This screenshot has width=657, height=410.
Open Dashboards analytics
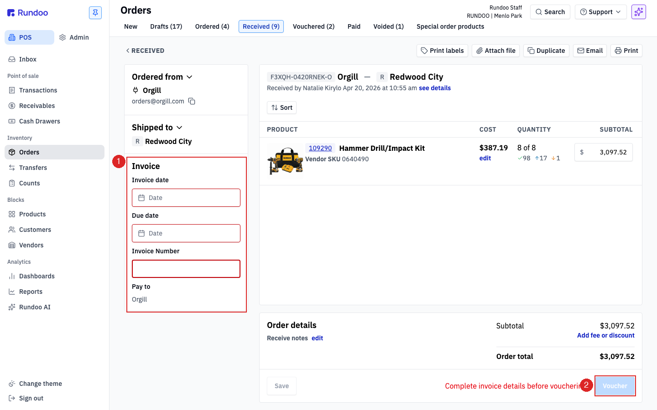tap(54, 276)
